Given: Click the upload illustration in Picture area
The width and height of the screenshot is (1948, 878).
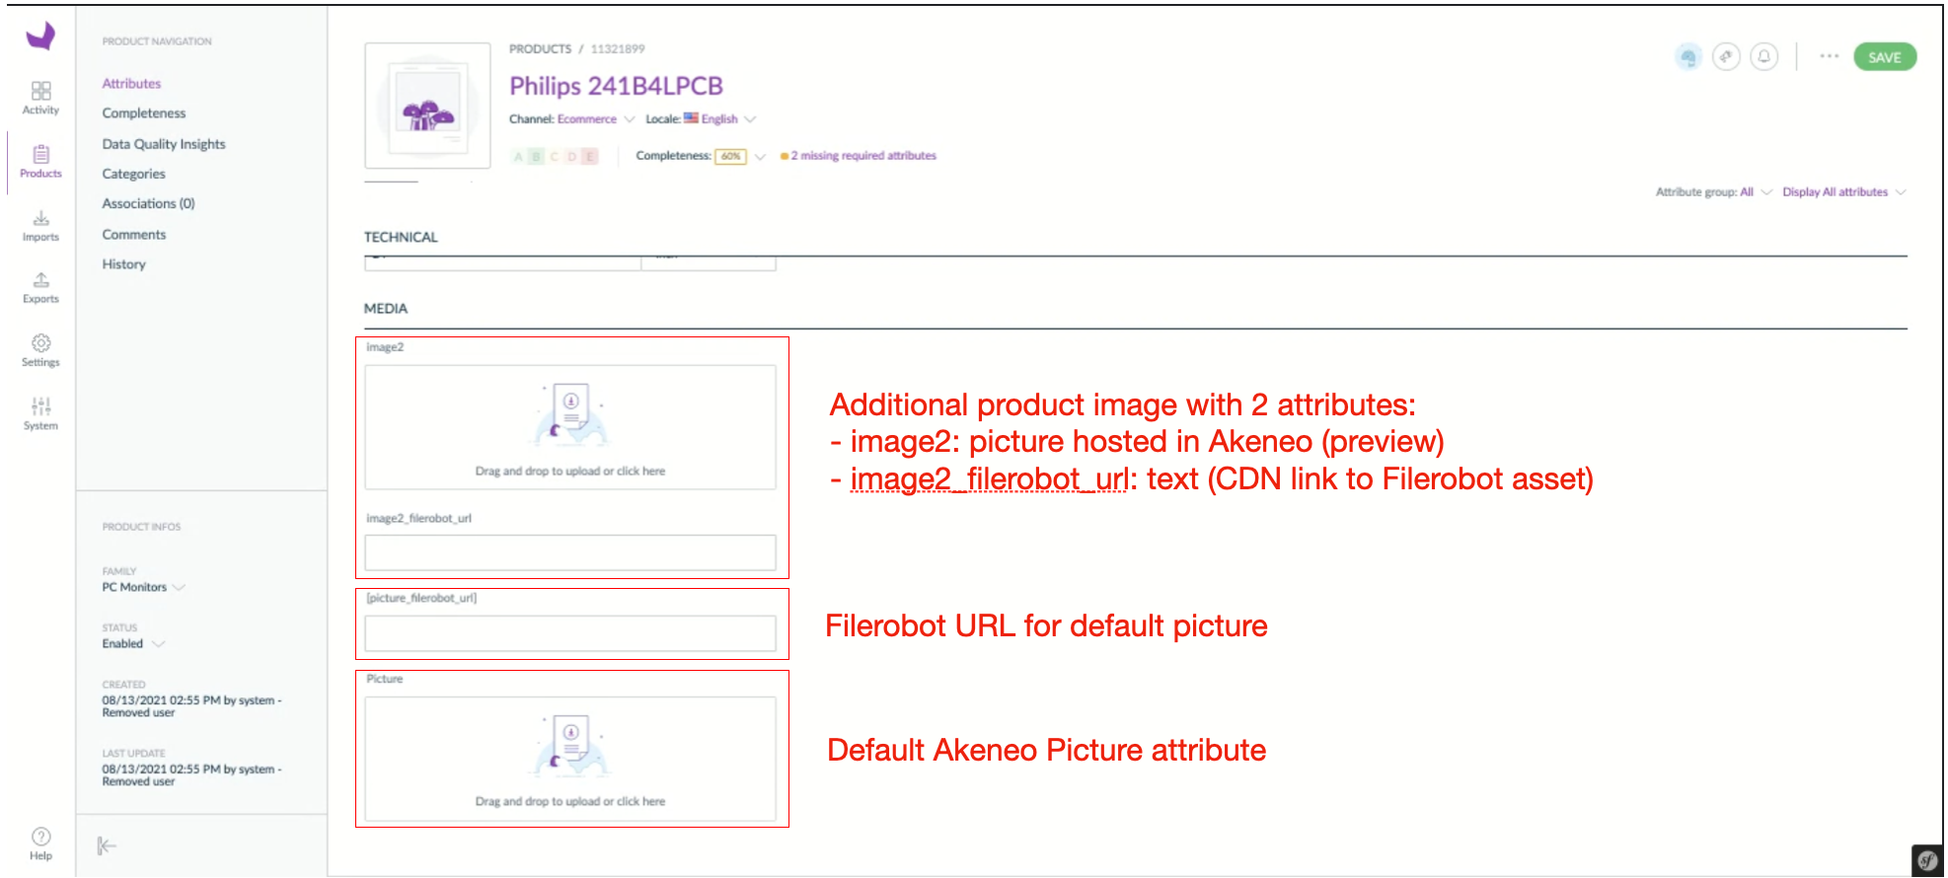Looking at the screenshot, I should click(x=570, y=747).
